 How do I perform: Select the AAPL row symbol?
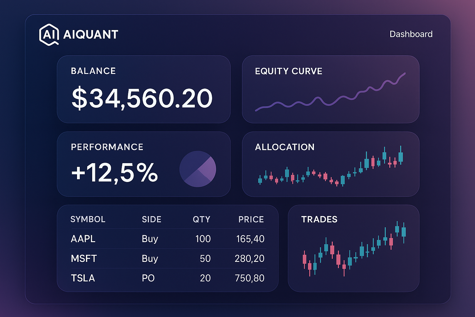click(83, 239)
